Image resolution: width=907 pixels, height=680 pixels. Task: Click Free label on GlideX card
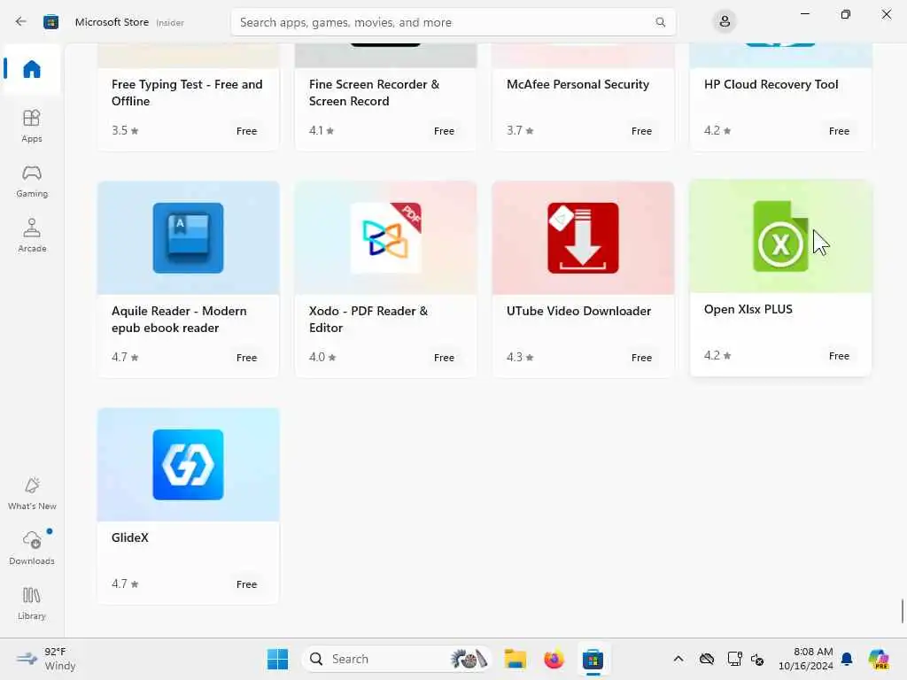point(246,584)
